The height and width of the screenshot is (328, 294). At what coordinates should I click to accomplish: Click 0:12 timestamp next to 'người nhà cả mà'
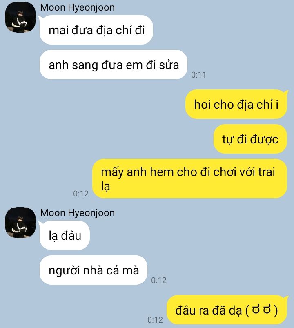[159, 280]
